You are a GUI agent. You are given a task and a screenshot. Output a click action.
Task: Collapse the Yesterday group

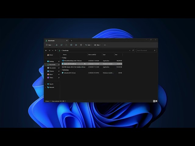coord(61,70)
